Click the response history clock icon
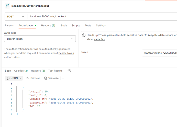 pyautogui.click(x=69, y=71)
